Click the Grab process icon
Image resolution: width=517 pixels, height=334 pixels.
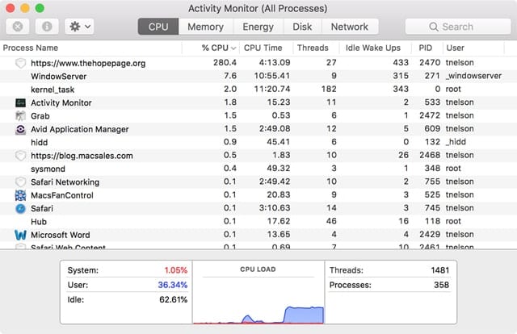[x=20, y=116]
